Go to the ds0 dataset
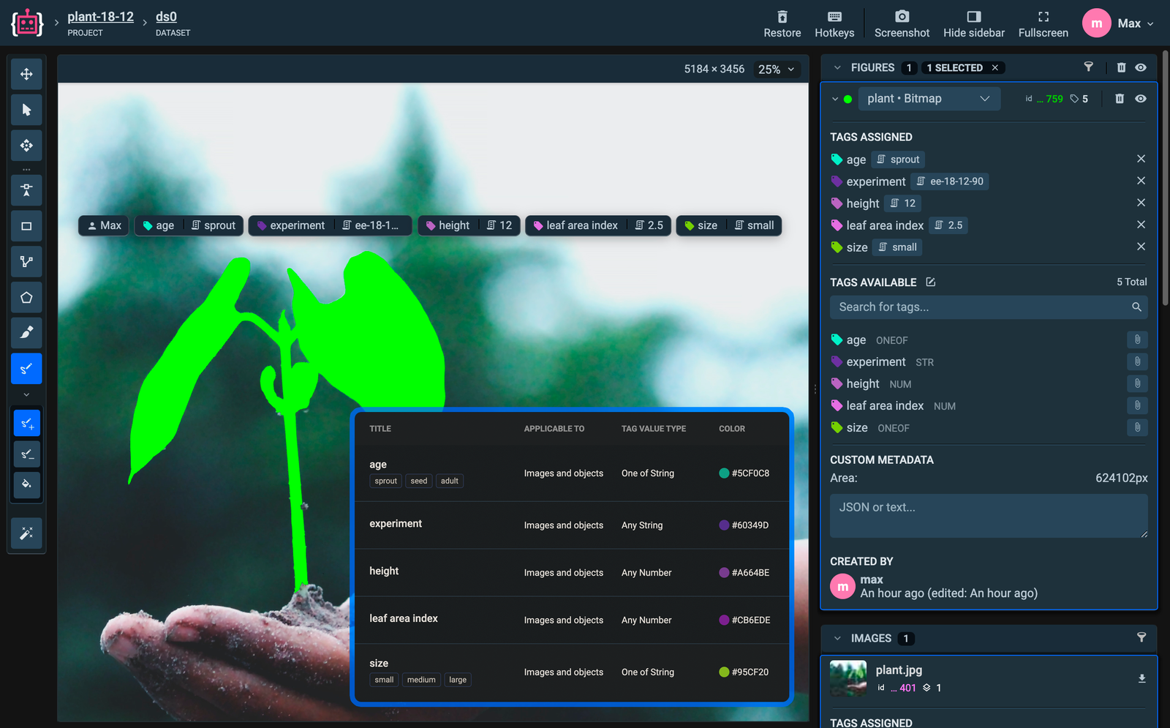 pyautogui.click(x=166, y=16)
